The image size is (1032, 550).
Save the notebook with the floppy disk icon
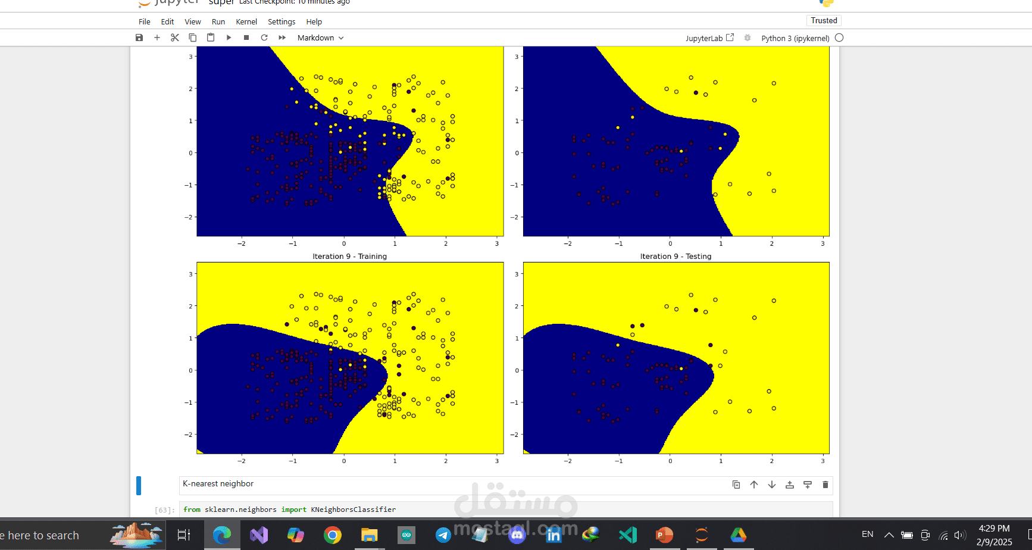[139, 37]
